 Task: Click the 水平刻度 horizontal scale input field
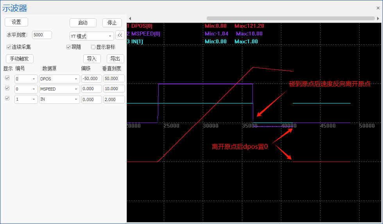click(x=42, y=35)
